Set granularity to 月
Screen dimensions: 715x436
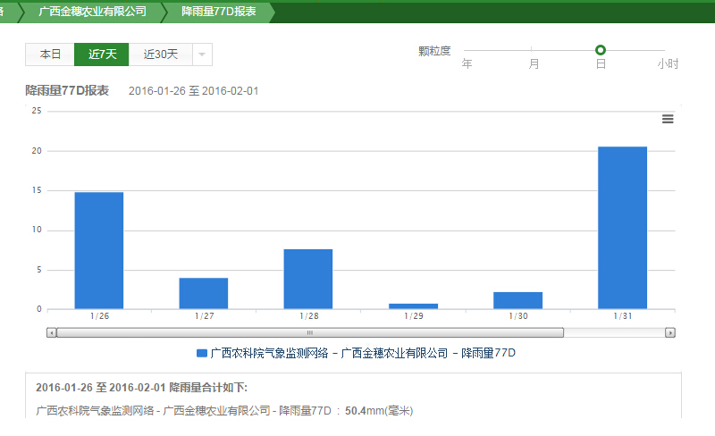[534, 63]
